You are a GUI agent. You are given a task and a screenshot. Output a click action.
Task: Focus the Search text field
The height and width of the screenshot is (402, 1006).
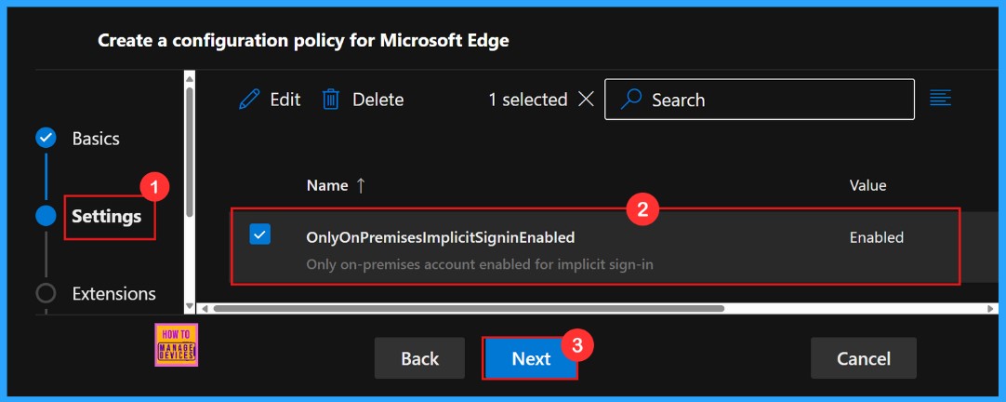coord(772,100)
